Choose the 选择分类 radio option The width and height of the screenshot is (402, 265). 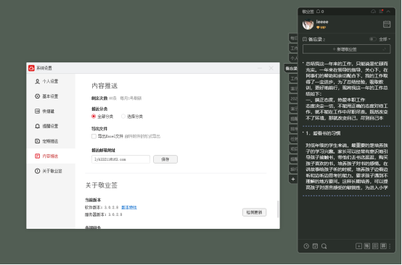point(123,117)
